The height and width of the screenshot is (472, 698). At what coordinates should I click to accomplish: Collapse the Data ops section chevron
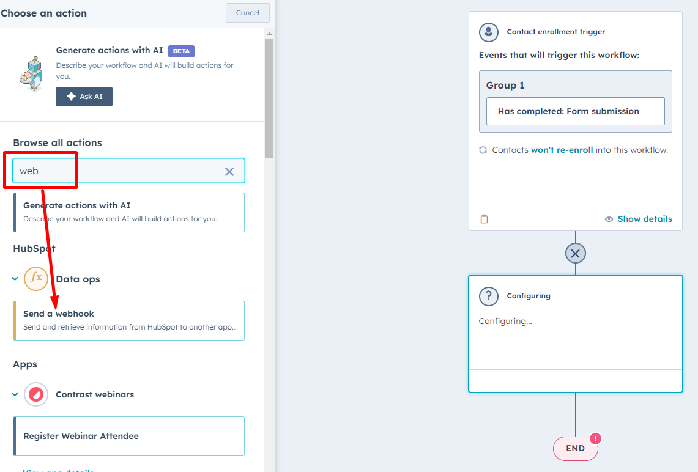tap(15, 279)
